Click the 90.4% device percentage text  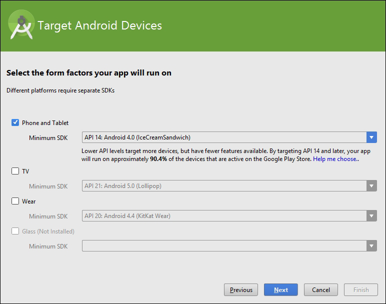[158, 159]
